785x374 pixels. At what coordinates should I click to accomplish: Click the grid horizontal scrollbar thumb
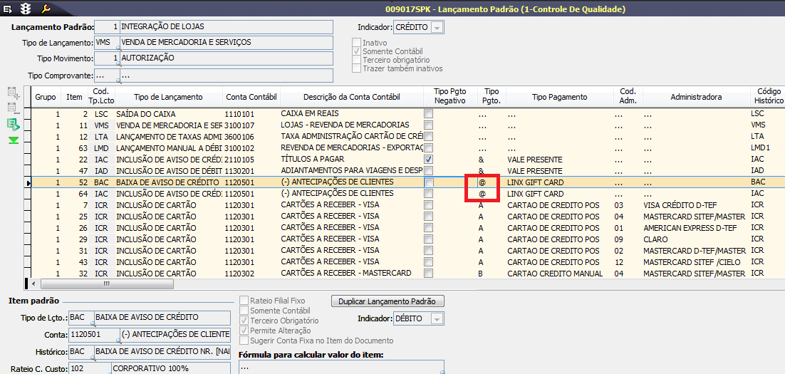pos(107,284)
